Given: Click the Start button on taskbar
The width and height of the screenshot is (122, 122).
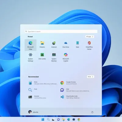Looking at the screenshot, I should point(43,119).
